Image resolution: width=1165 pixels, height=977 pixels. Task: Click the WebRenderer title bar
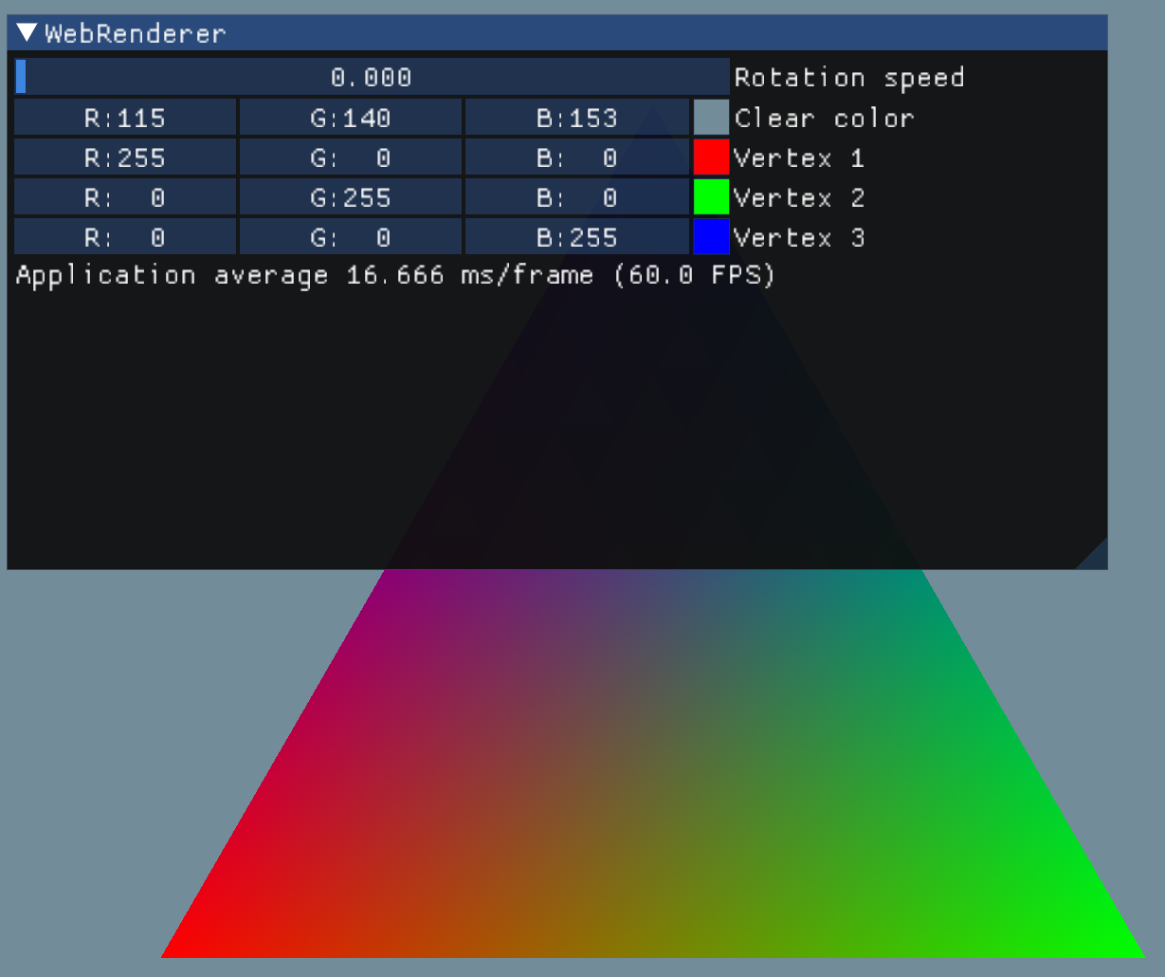[x=379, y=32]
